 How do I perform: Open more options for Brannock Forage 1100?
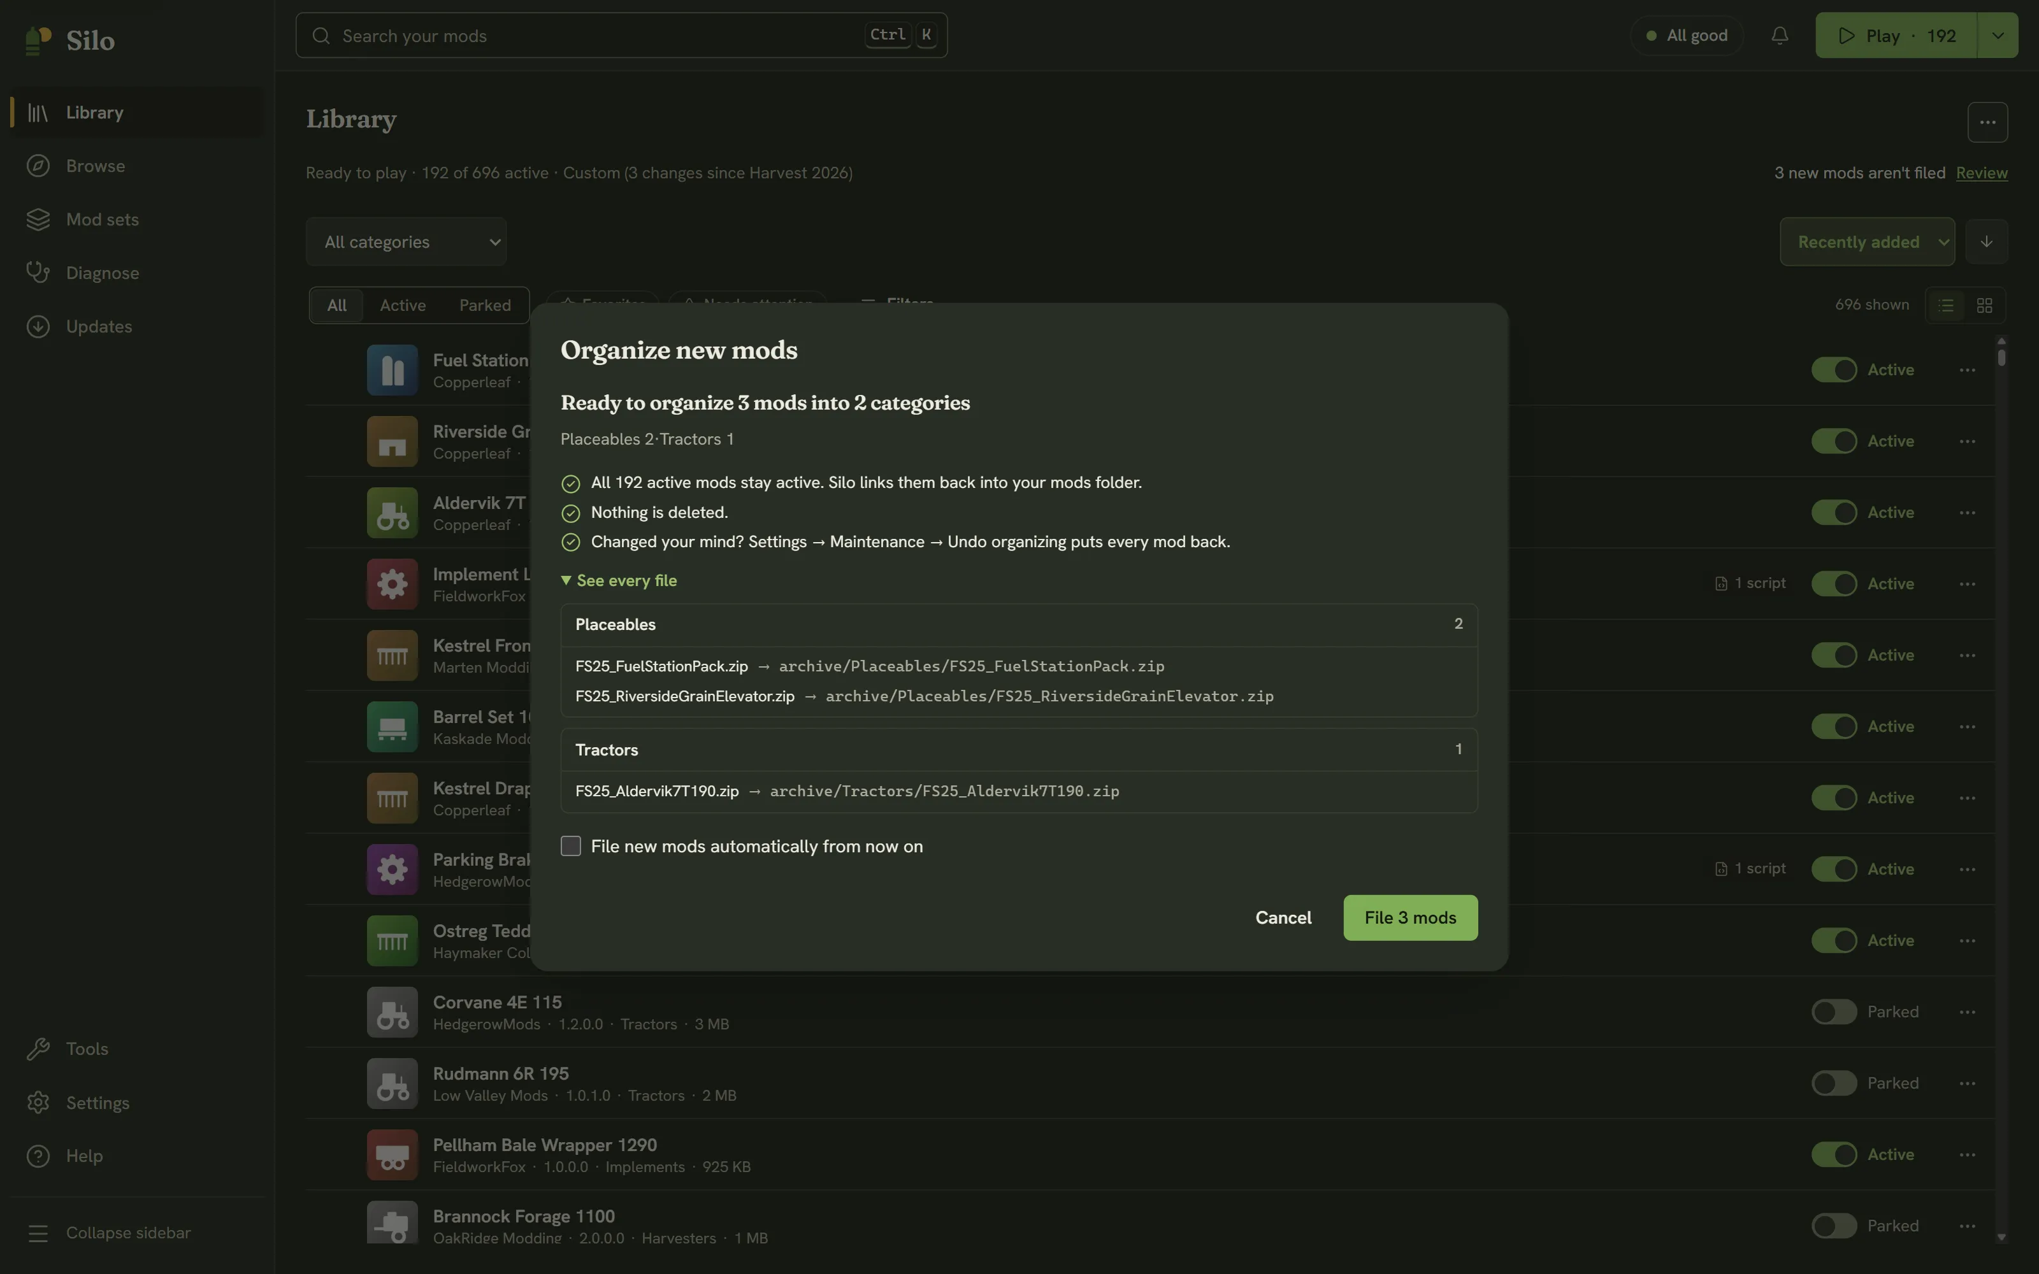(x=1968, y=1226)
